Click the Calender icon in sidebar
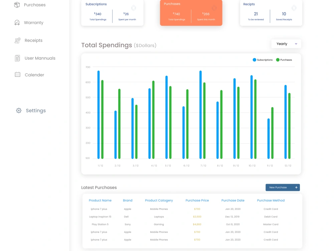Image resolution: width=334 pixels, height=251 pixels. click(x=17, y=75)
